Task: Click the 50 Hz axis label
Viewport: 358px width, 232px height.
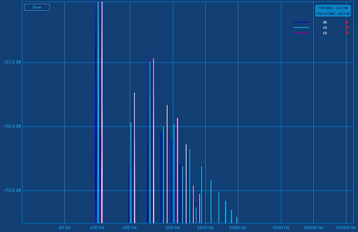Action: tap(65, 228)
